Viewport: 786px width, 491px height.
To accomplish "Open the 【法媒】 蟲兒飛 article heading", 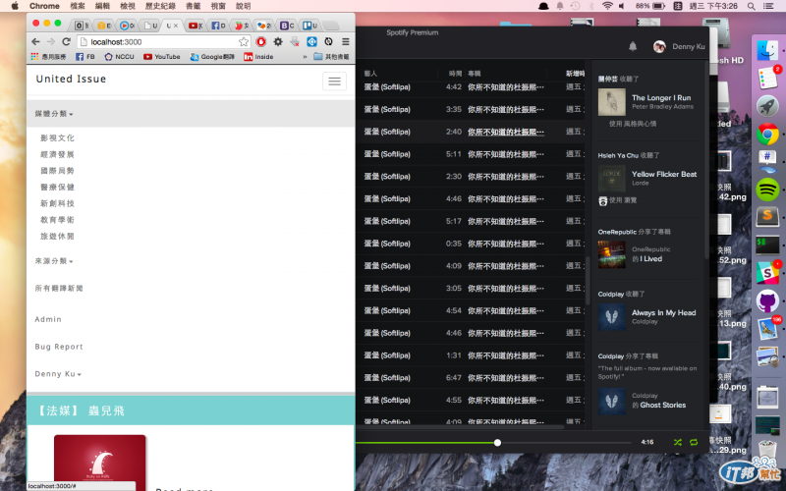I will 82,410.
